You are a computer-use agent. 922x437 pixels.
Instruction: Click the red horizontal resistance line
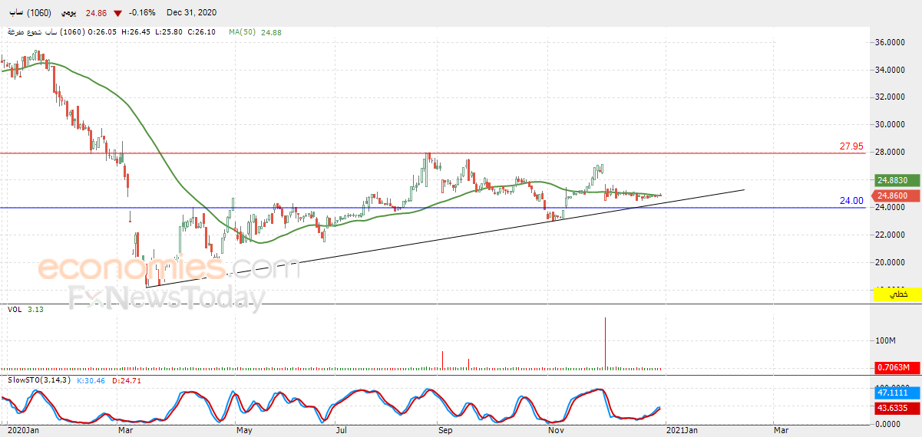click(x=434, y=153)
